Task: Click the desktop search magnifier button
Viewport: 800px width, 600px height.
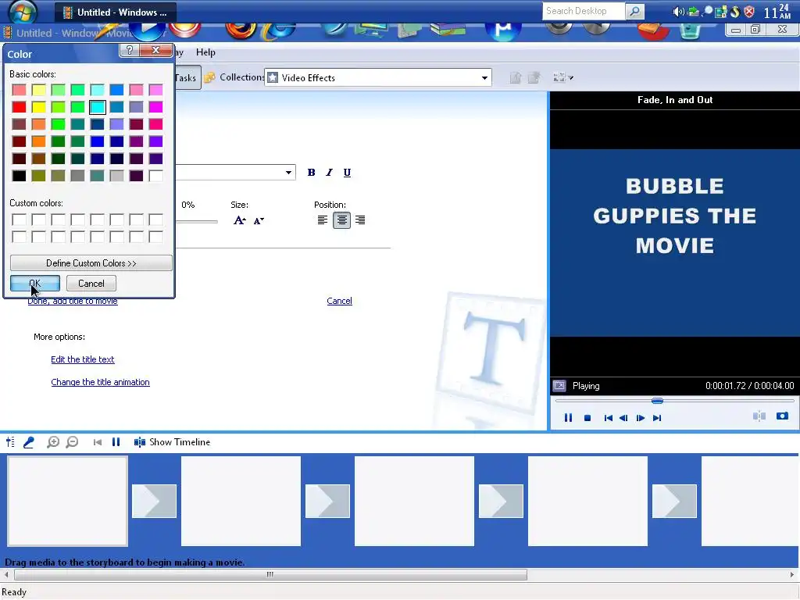Action: point(634,11)
